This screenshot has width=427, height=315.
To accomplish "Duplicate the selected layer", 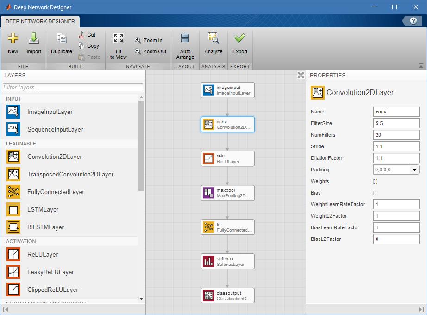I will click(62, 44).
